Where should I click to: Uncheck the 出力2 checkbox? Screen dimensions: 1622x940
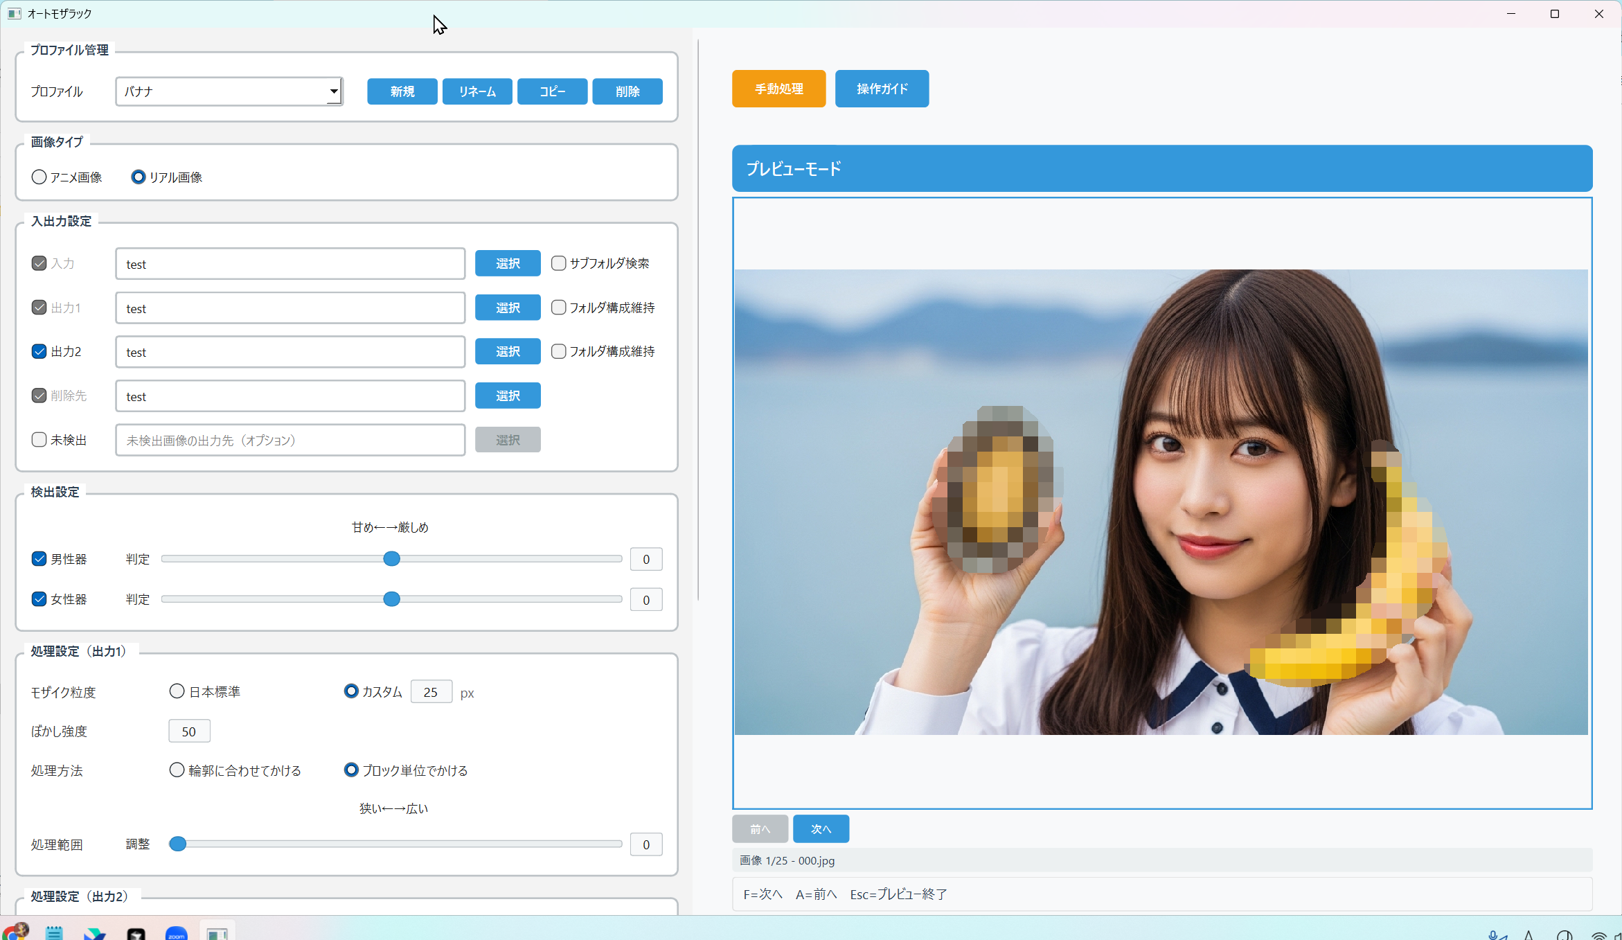pos(39,351)
